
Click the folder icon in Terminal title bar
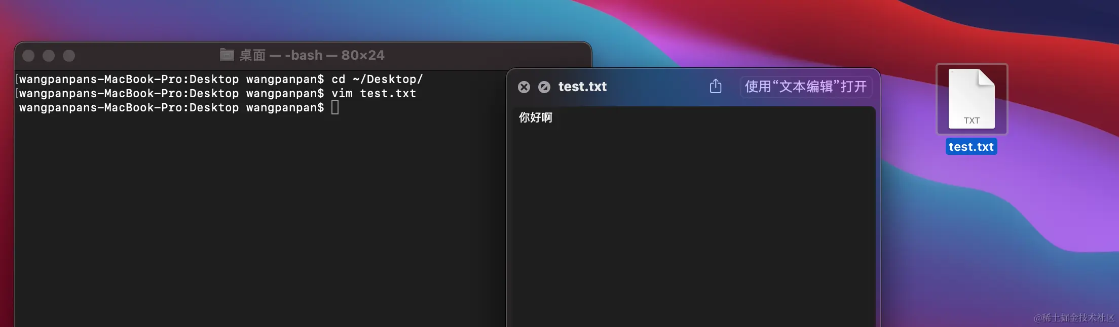point(227,55)
